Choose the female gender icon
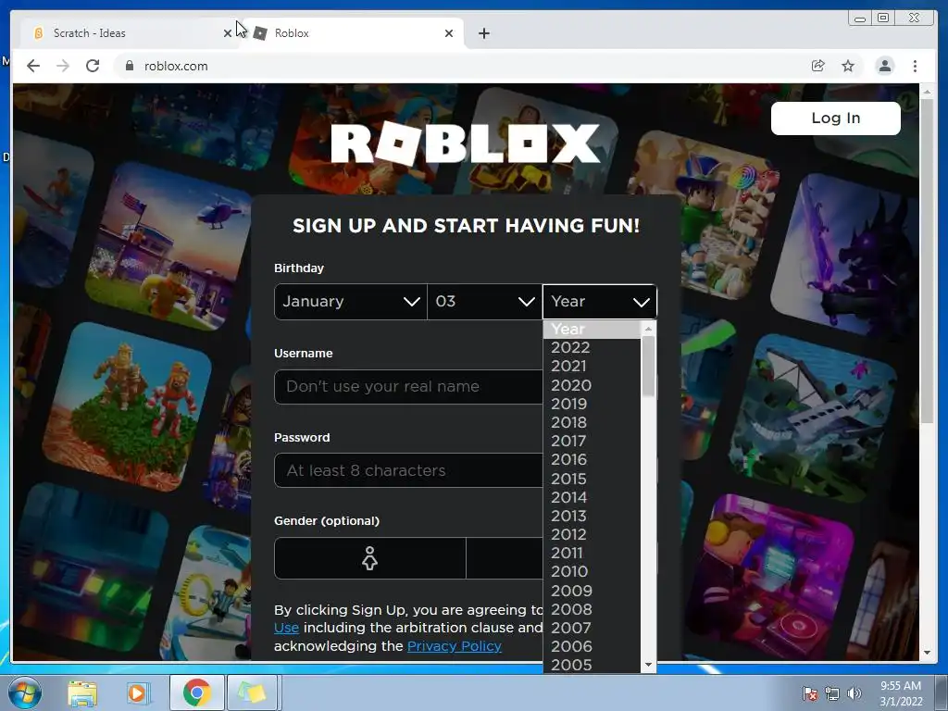This screenshot has height=711, width=948. (x=369, y=558)
